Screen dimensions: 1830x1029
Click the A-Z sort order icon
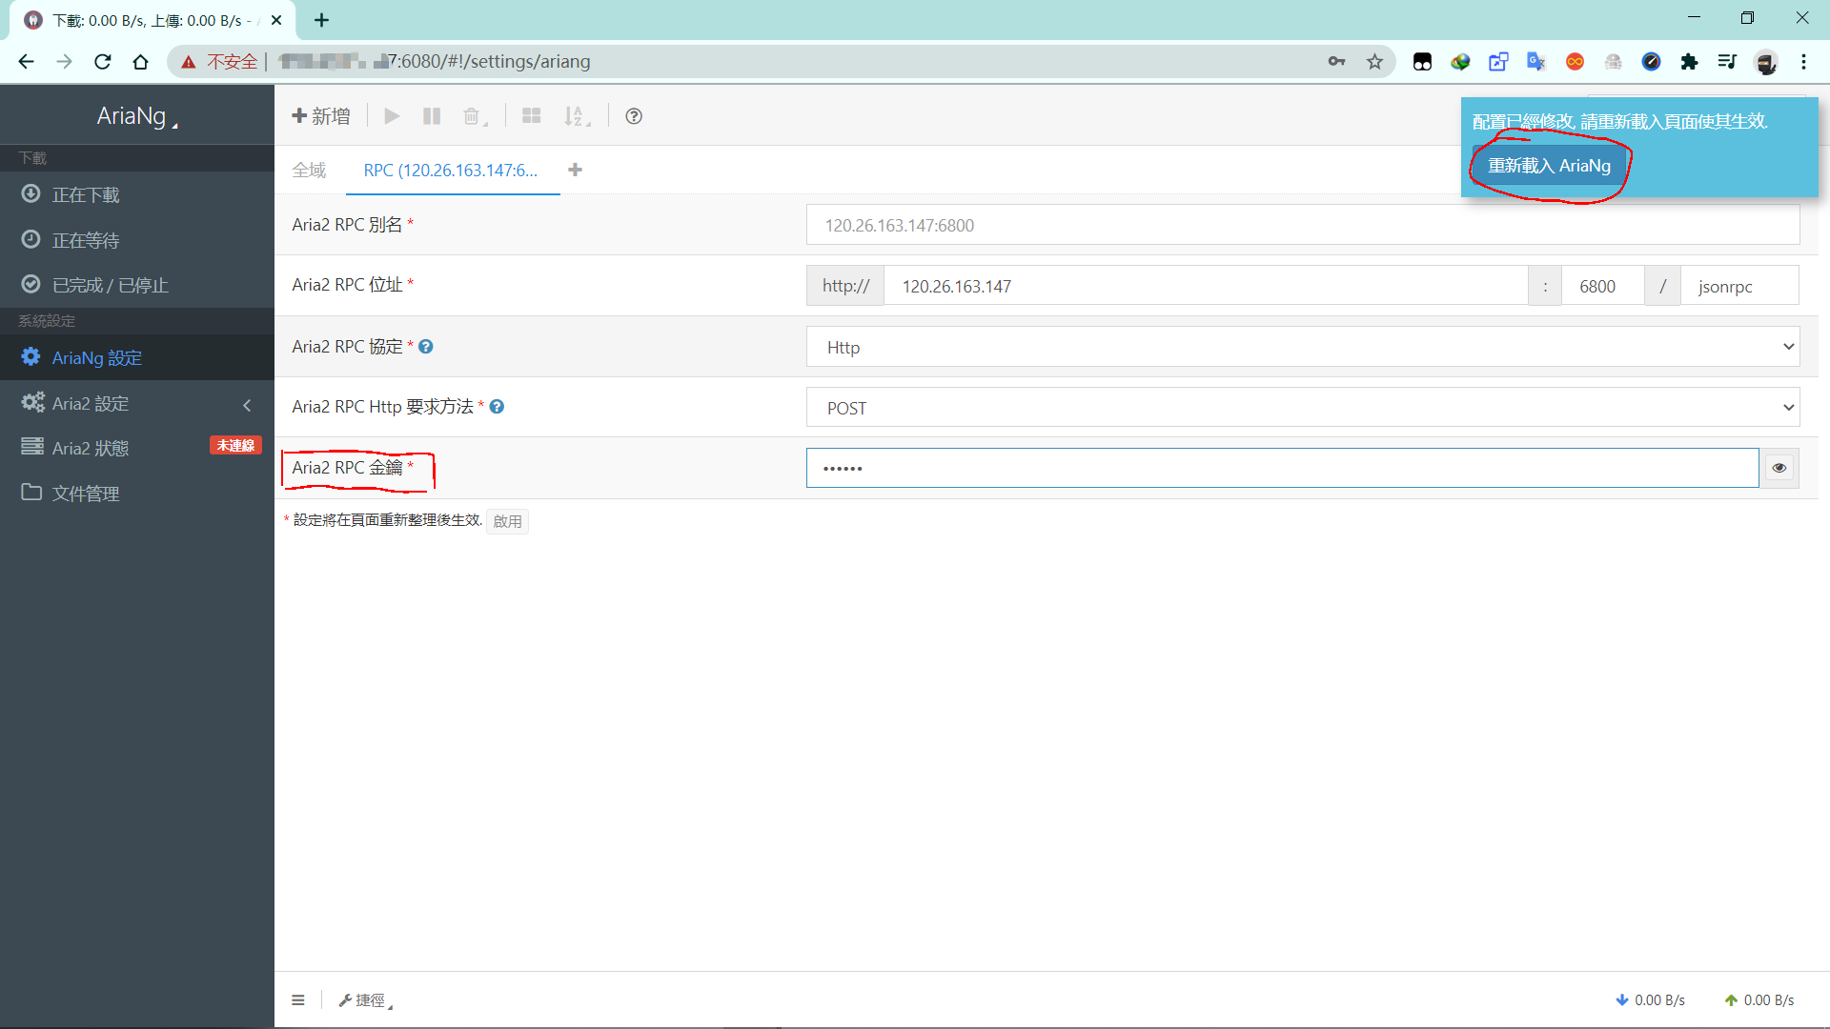pyautogui.click(x=576, y=116)
